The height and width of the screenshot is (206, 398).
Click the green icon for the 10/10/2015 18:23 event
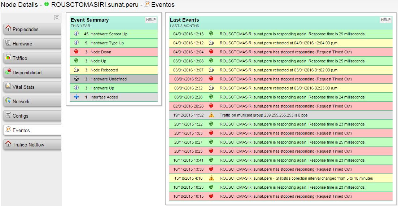(x=211, y=187)
